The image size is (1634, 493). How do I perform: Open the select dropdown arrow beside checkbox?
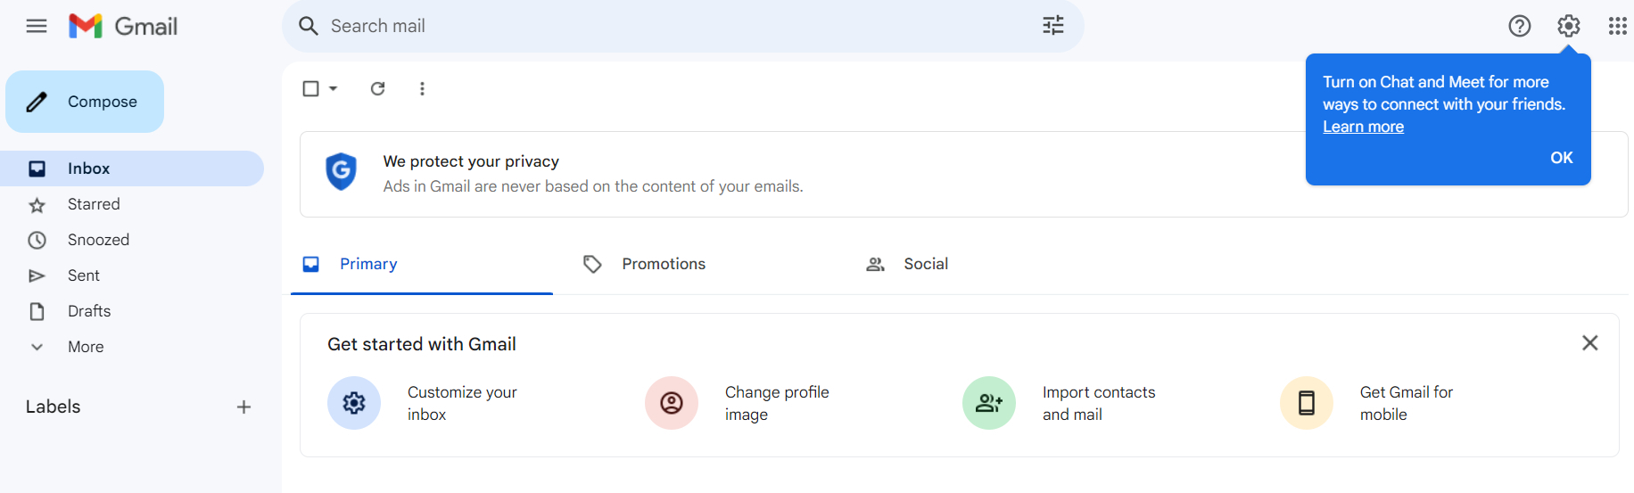click(x=334, y=88)
